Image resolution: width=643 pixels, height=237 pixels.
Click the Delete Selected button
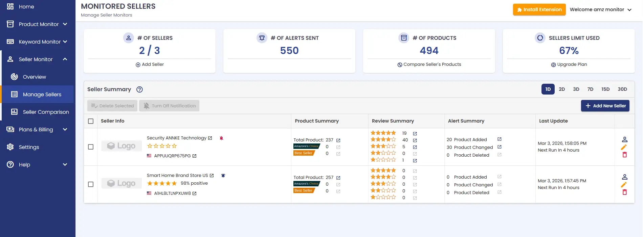tap(112, 106)
